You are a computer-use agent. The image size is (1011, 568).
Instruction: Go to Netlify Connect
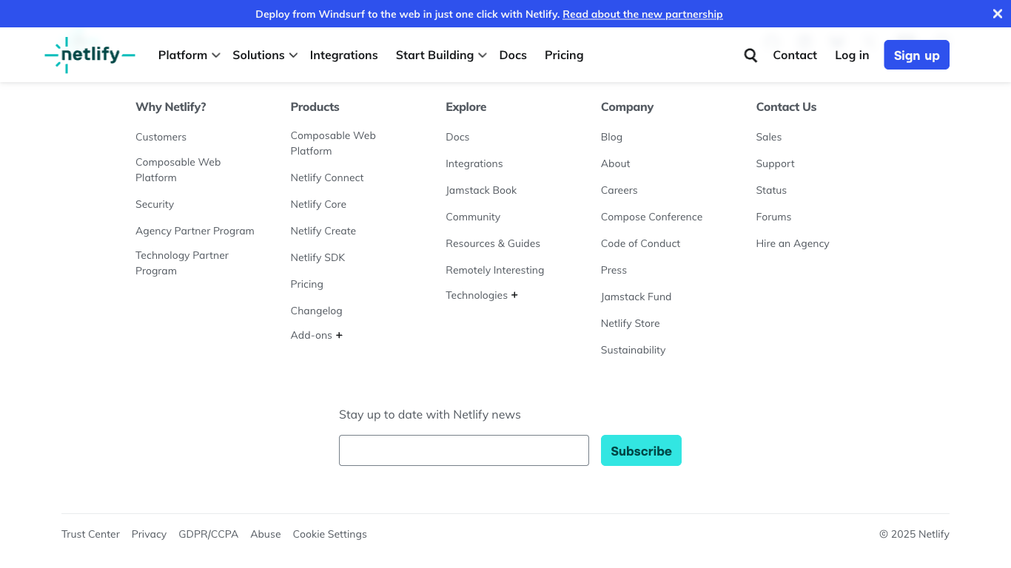click(x=327, y=177)
